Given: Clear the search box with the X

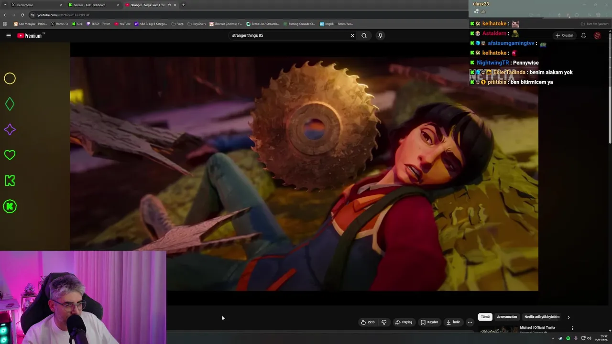Looking at the screenshot, I should [x=352, y=35].
